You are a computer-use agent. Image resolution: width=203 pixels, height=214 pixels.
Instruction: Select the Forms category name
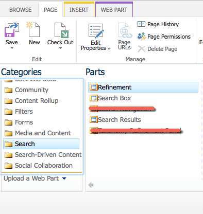click(x=24, y=122)
